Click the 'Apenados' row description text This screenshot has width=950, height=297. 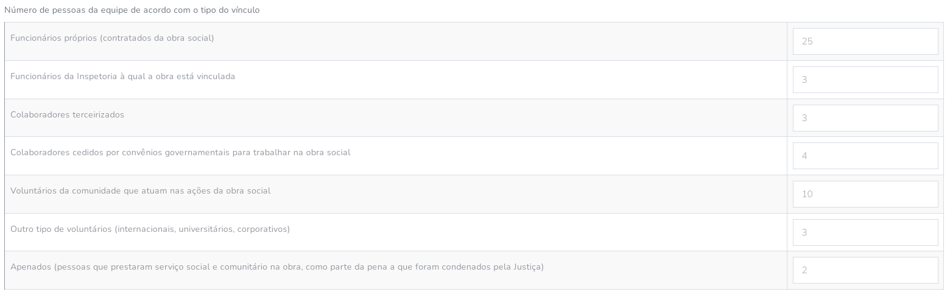click(x=276, y=267)
